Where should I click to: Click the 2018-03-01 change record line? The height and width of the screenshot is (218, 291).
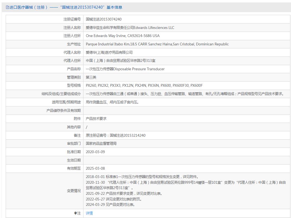tap(142, 177)
